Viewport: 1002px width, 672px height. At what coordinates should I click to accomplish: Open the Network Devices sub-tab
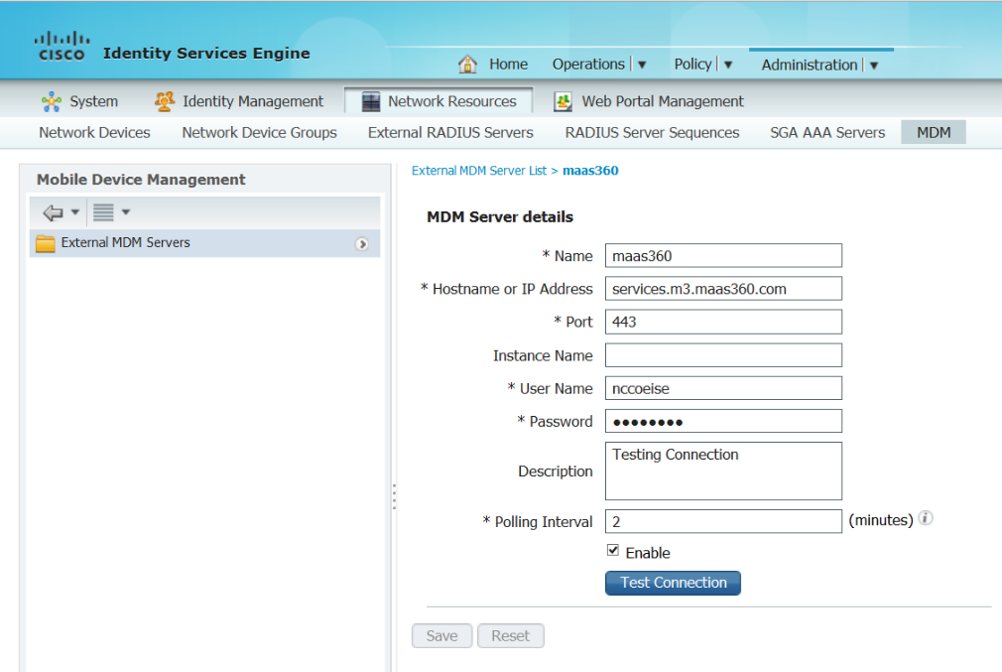[94, 133]
